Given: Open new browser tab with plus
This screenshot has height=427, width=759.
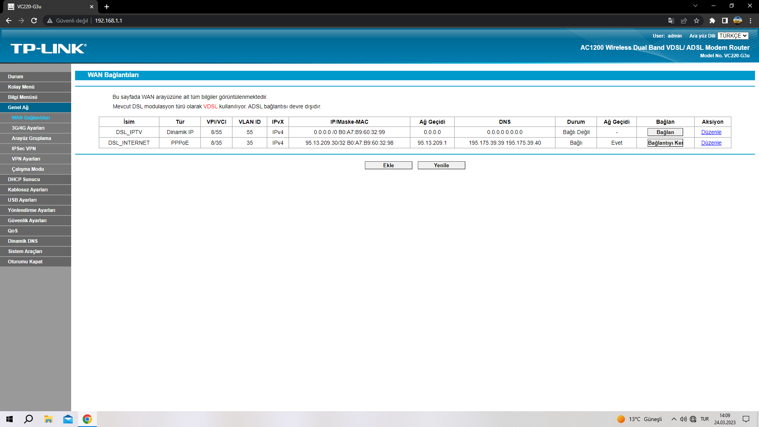Looking at the screenshot, I should coord(107,7).
